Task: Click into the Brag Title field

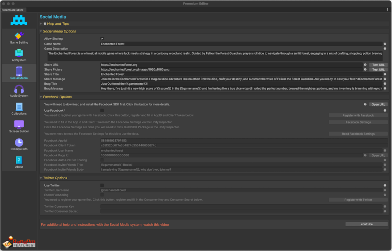Action: 241,84
